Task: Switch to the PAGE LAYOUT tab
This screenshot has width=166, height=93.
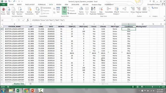Action: click(x=30, y=5)
